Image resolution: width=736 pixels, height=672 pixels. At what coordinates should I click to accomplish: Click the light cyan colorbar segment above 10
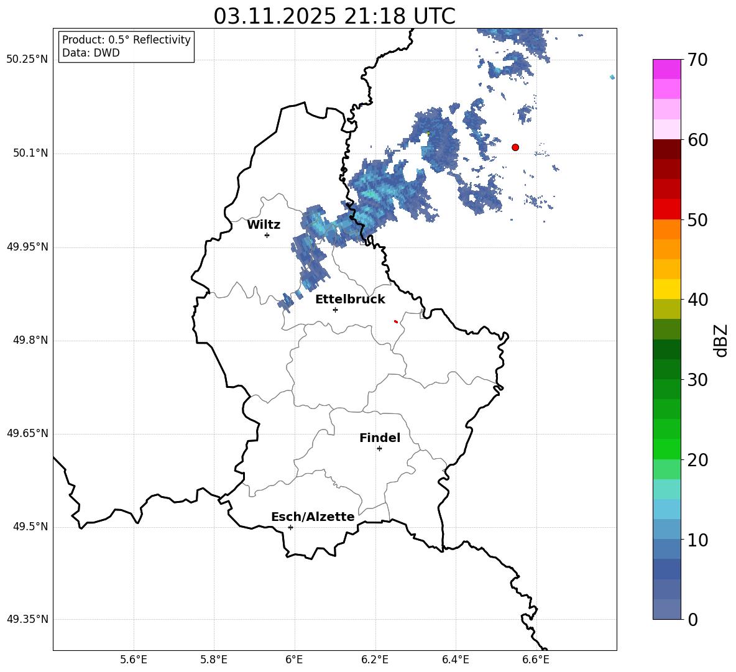(667, 509)
